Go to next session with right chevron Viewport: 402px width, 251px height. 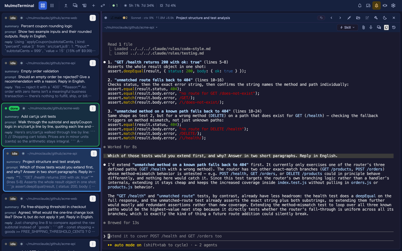(x=340, y=18)
